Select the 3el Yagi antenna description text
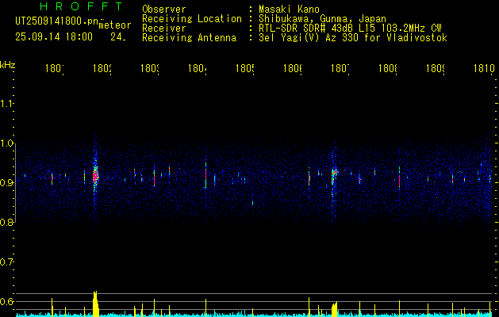The height and width of the screenshot is (317, 499). [x=353, y=38]
